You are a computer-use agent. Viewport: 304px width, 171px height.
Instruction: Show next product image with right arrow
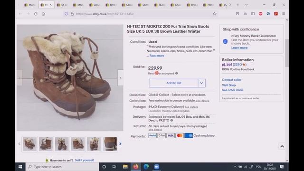[x=120, y=78]
